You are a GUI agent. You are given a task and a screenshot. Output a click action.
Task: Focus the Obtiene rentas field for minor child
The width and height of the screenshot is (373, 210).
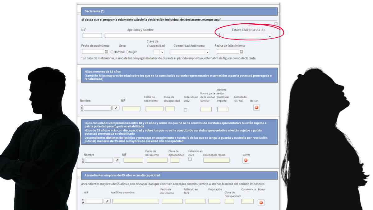[223, 109]
